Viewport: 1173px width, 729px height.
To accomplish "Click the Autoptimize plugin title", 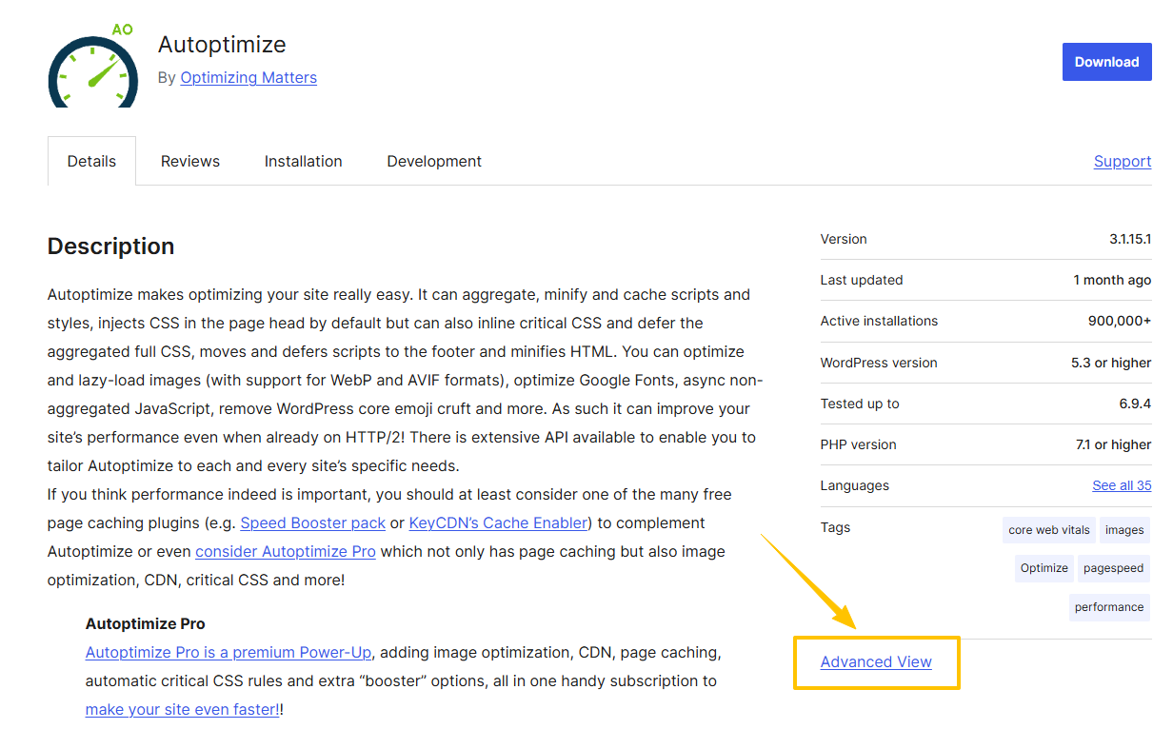I will click(222, 45).
